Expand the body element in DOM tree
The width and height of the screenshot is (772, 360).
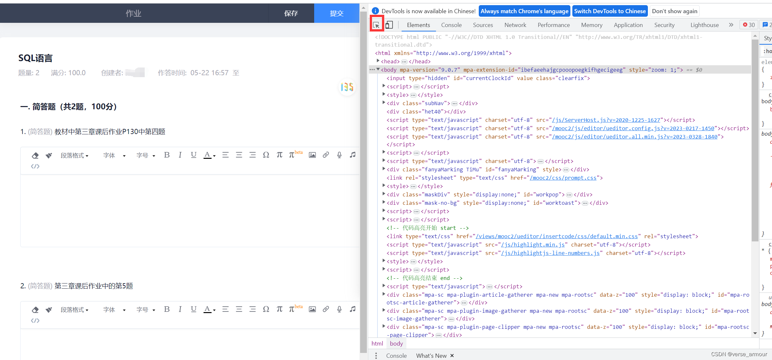(x=379, y=69)
